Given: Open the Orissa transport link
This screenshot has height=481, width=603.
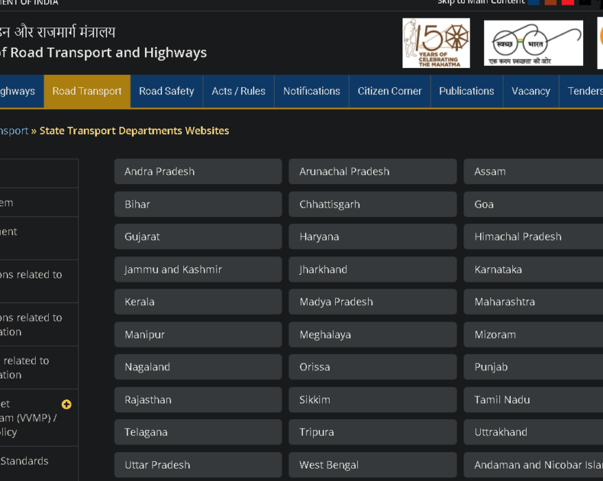Looking at the screenshot, I should (373, 367).
